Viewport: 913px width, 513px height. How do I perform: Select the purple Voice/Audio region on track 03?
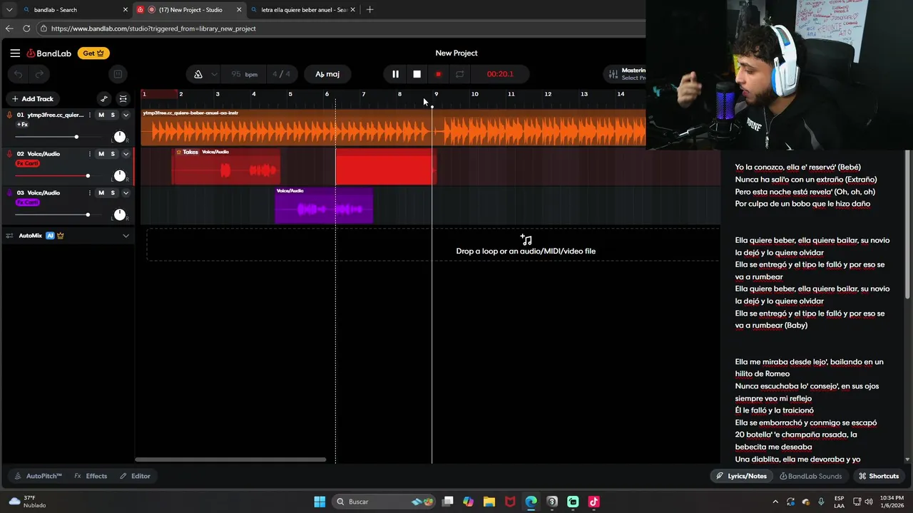[324, 205]
